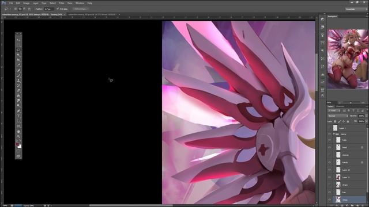This screenshot has width=369, height=207.
Task: Select the Hand tool
Action: click(x=18, y=132)
